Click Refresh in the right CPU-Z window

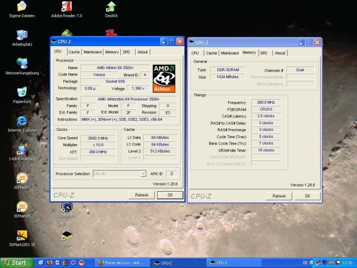click(279, 196)
